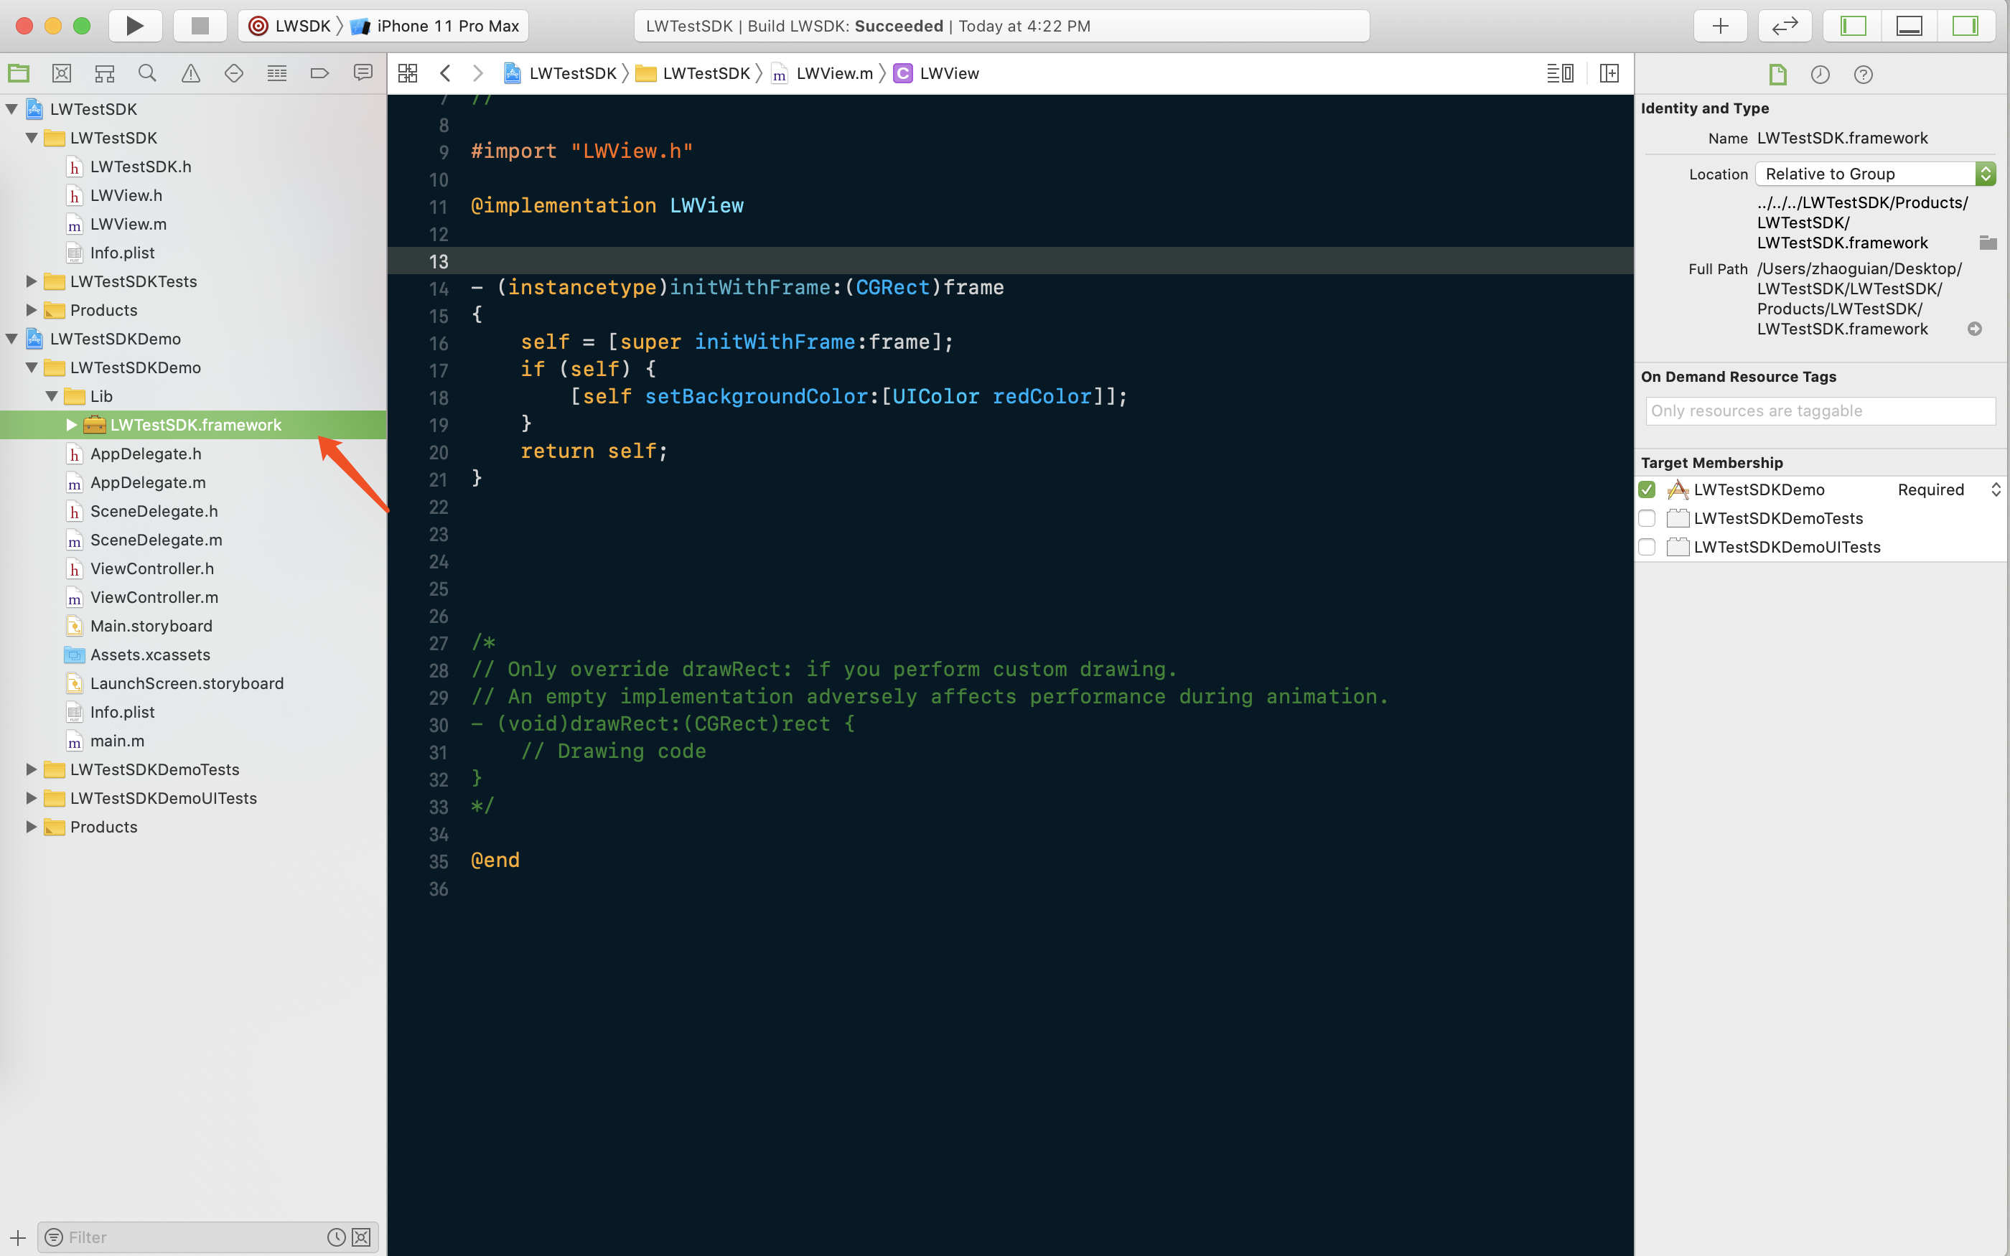Enable LWTestSDKDemoTests target membership
Screen dimensions: 2010x1256
pos(1647,518)
